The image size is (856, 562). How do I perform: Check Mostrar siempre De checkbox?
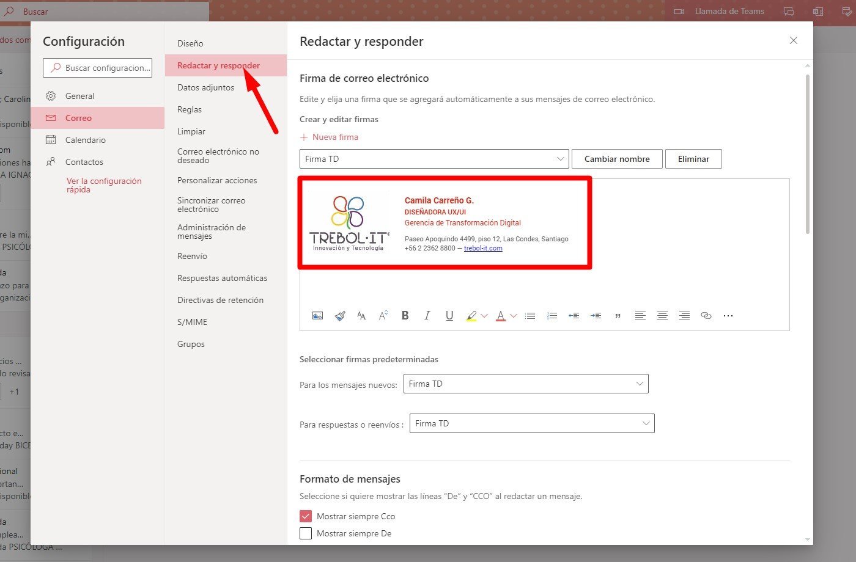pos(306,533)
